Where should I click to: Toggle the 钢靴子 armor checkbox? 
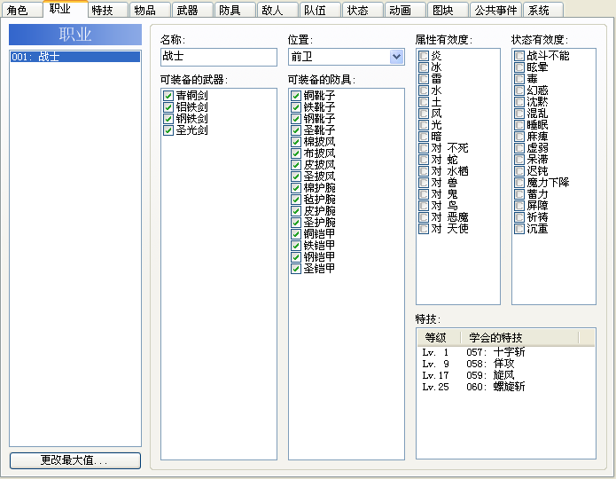[x=296, y=119]
